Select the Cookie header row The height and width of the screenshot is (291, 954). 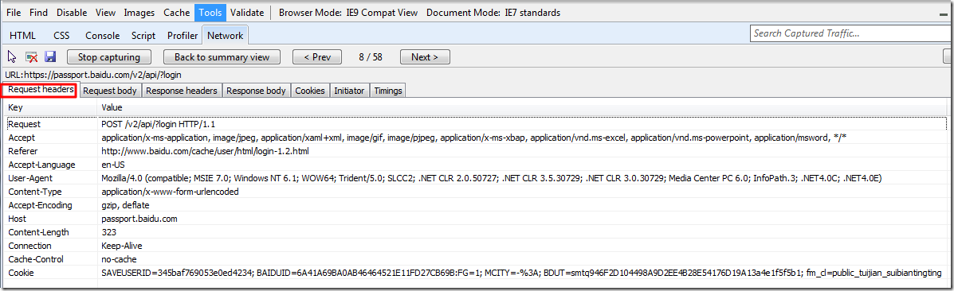[x=476, y=273]
